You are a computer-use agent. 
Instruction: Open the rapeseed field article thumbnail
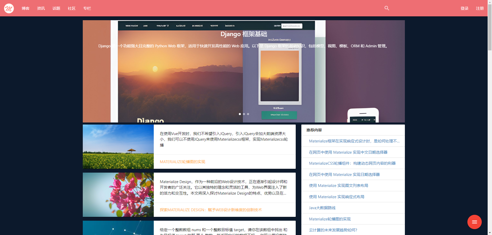pos(118,147)
